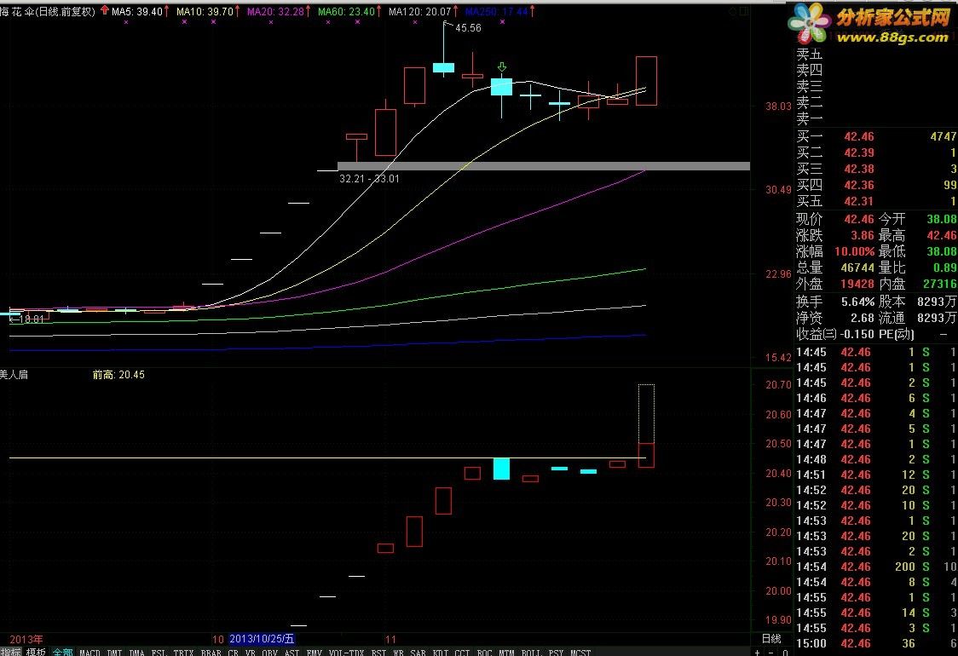The height and width of the screenshot is (656, 958).
Task: Click the 换手 5.64% turnover value
Action: pos(857,301)
